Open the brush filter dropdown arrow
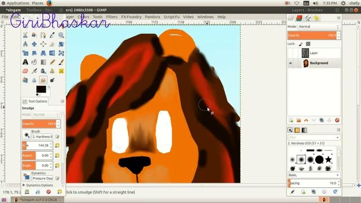Viewport: 361px width, 203px height. [337, 138]
